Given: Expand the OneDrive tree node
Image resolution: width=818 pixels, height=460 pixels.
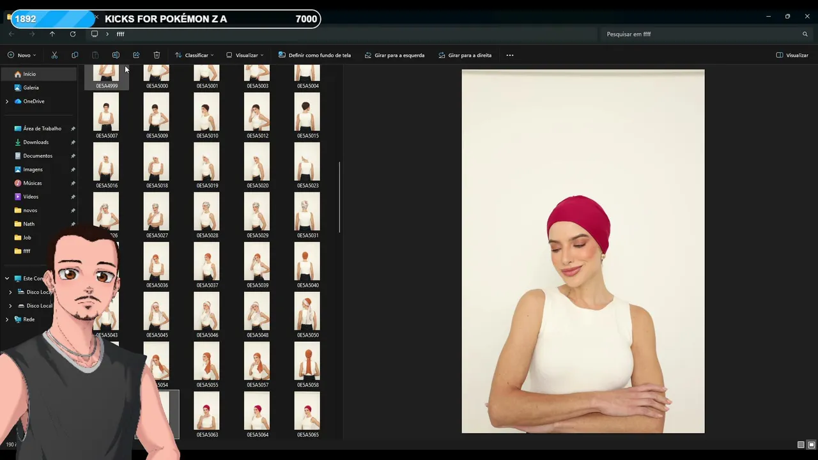Looking at the screenshot, I should (x=7, y=101).
